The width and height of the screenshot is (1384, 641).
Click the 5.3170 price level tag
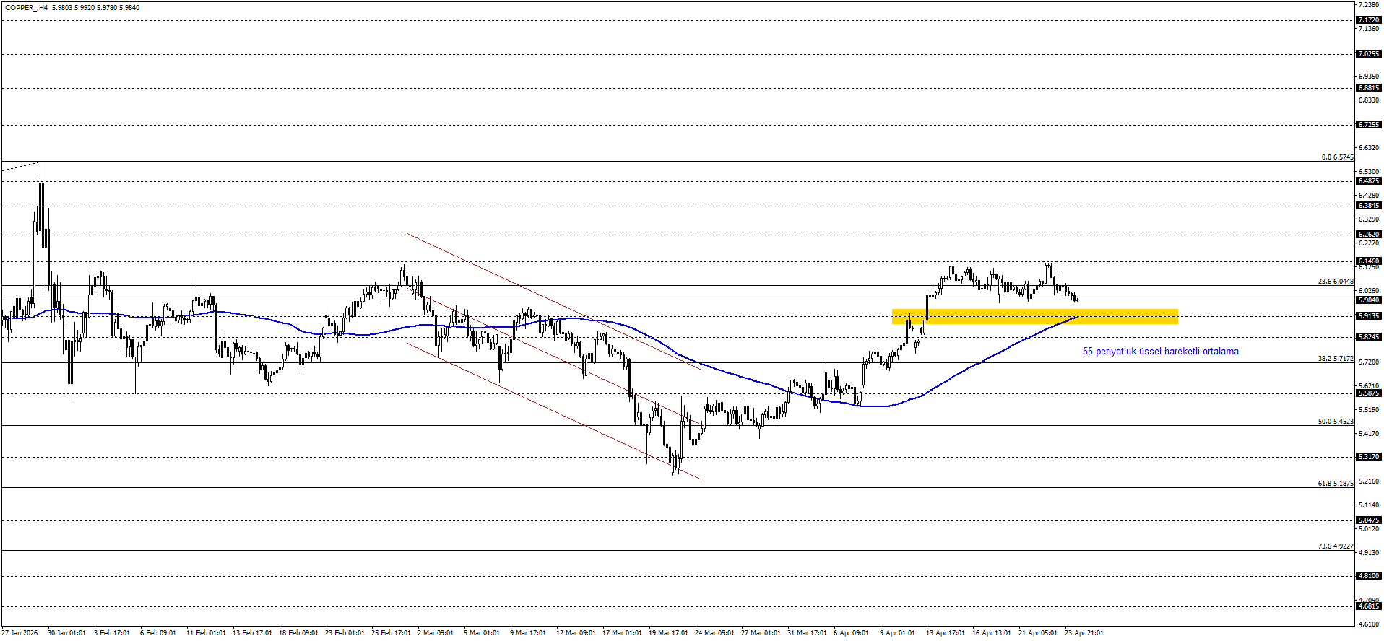coord(1368,457)
